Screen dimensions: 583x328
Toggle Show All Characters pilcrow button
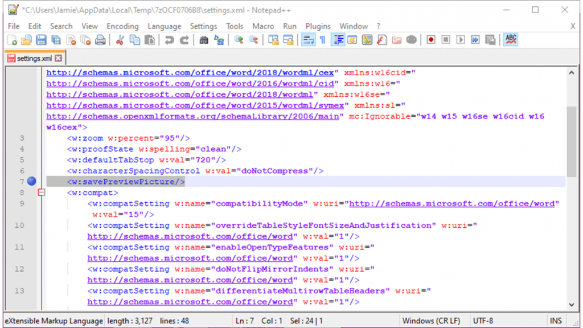[322, 40]
